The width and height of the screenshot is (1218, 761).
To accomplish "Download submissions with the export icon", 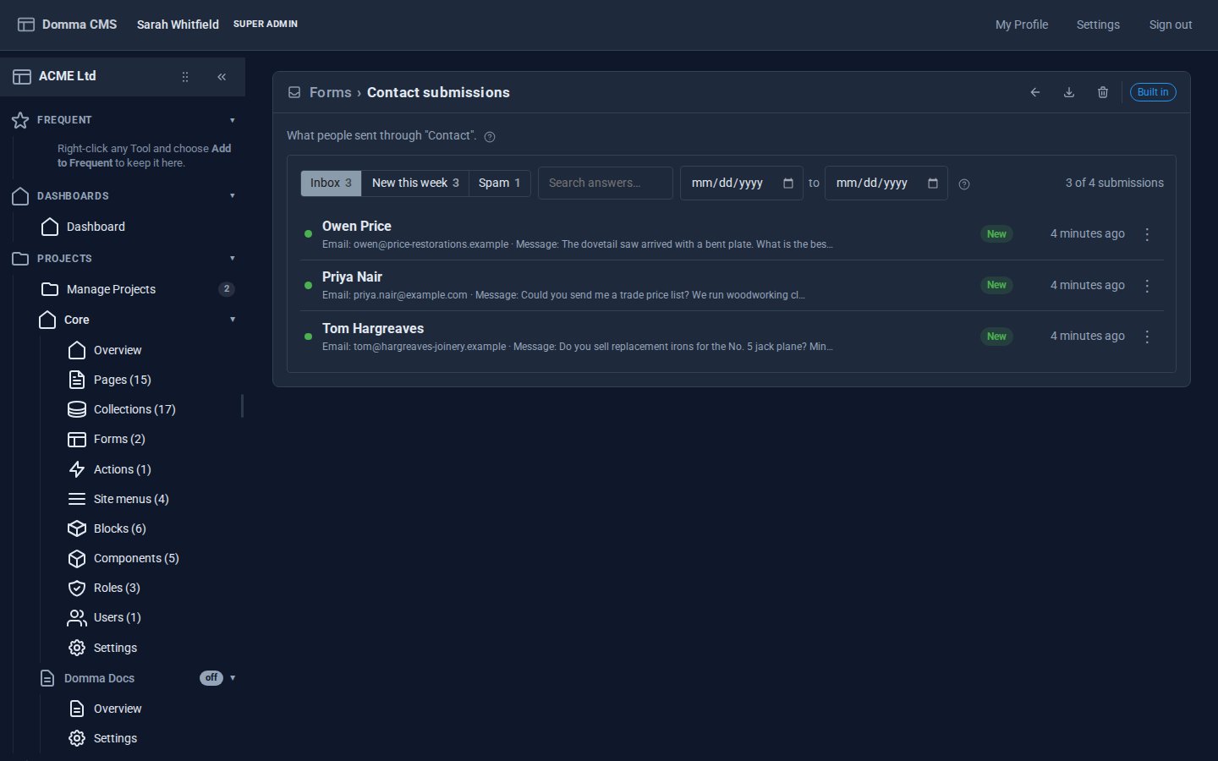I will (x=1069, y=92).
